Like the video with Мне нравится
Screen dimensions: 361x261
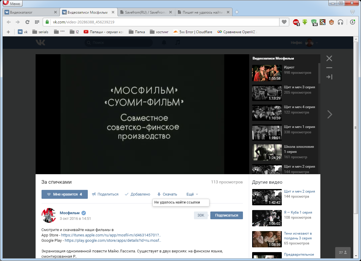(65, 194)
